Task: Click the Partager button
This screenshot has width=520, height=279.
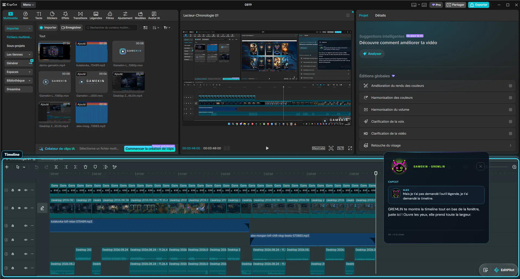Action: point(455,5)
